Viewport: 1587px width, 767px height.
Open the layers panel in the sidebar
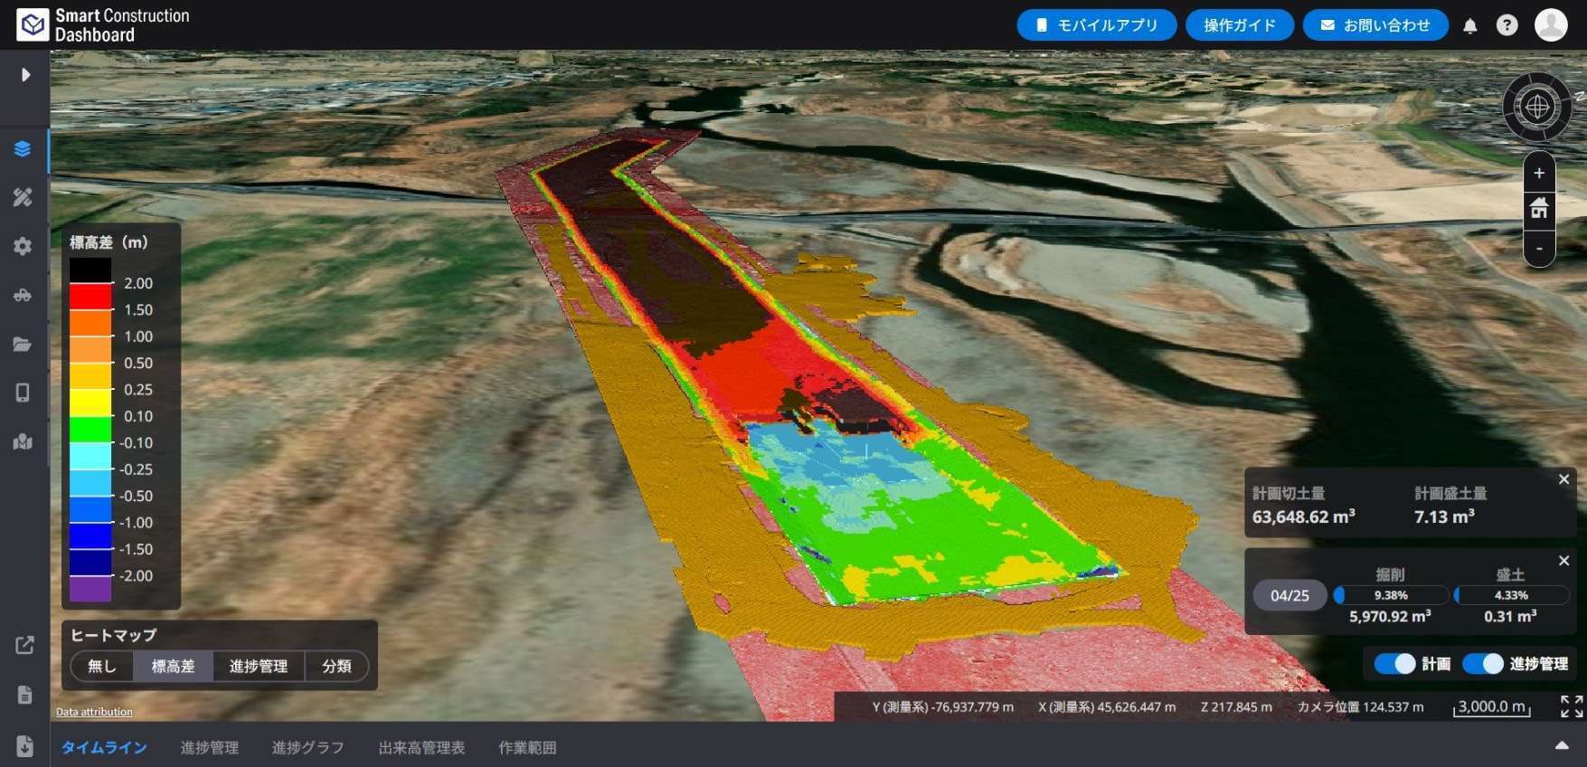click(x=23, y=149)
